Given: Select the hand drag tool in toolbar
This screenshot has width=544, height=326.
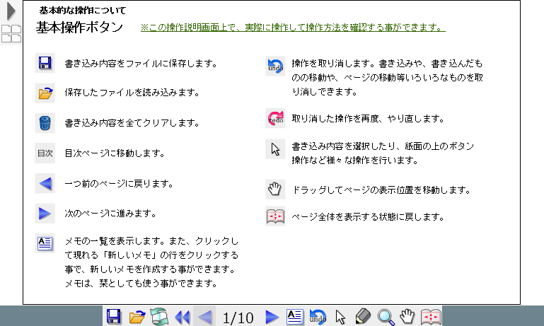Looking at the screenshot, I should coord(407,316).
